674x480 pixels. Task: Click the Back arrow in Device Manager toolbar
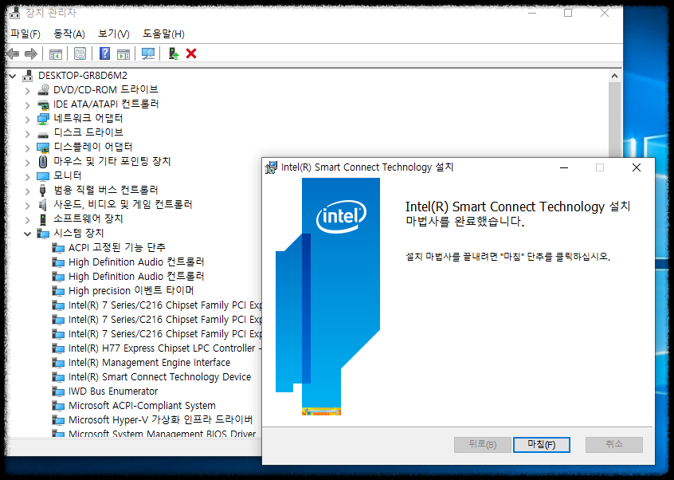pyautogui.click(x=13, y=53)
